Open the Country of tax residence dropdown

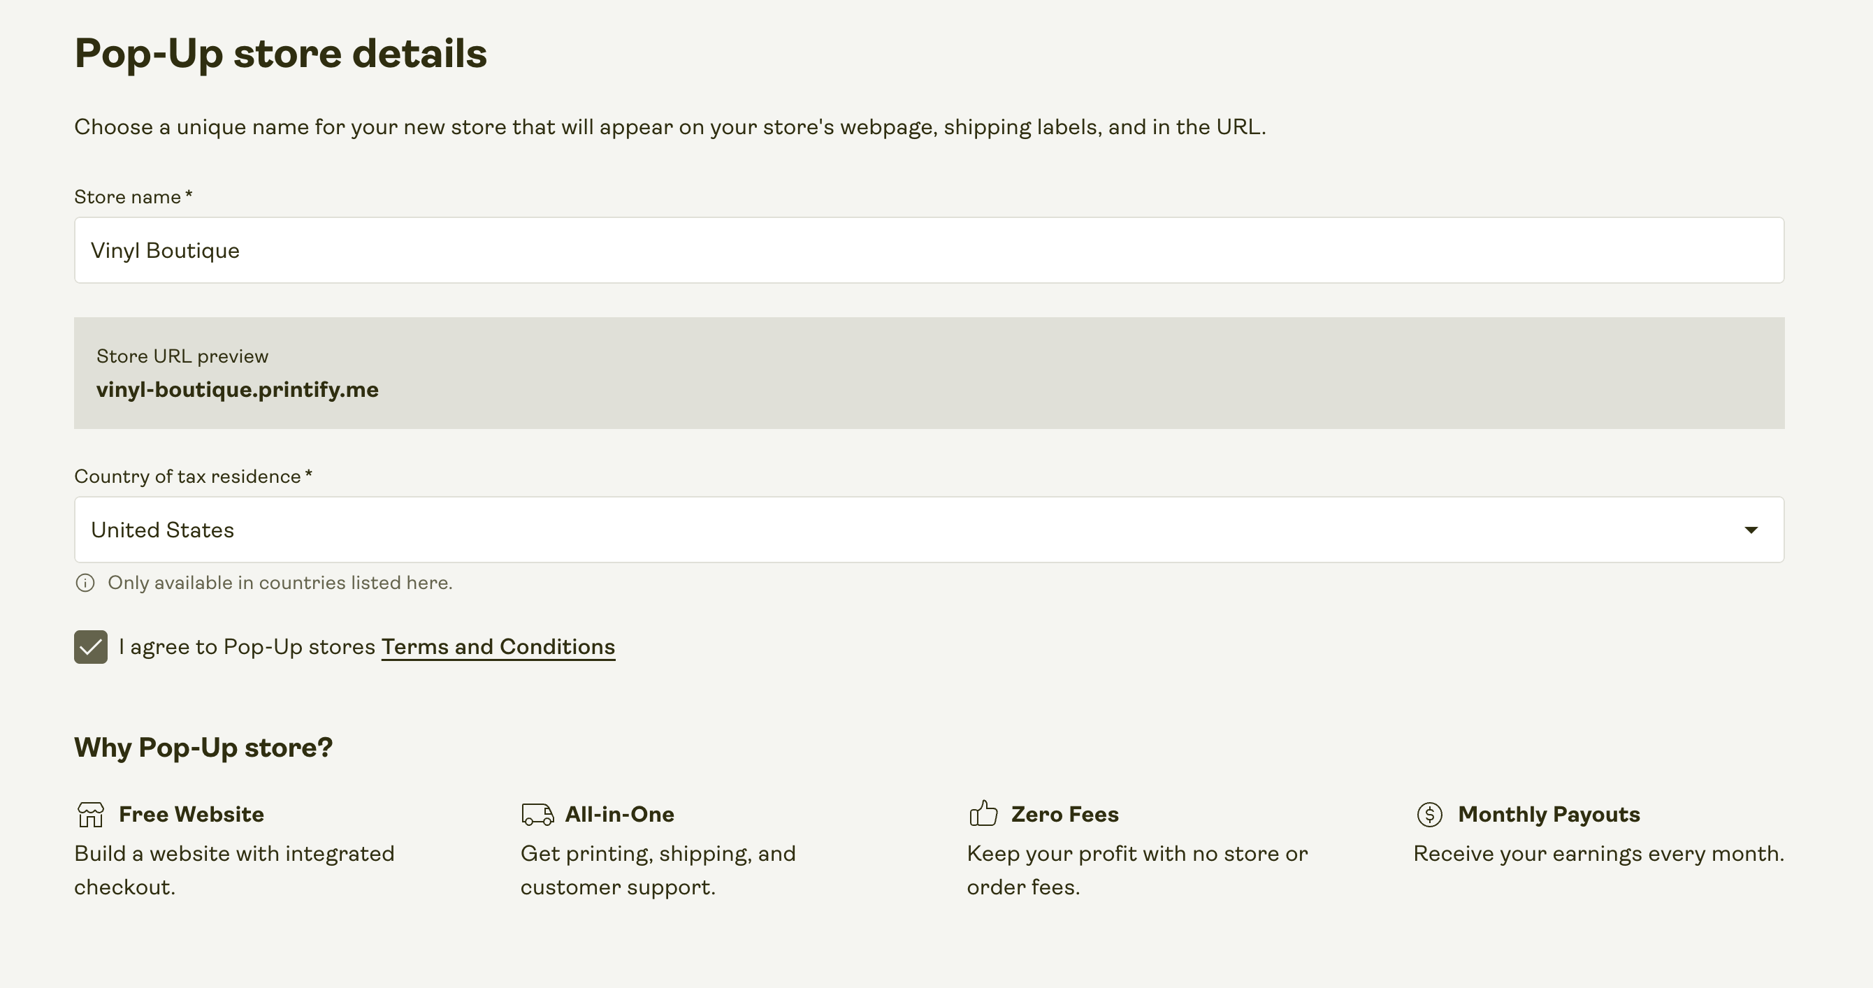pyautogui.click(x=930, y=529)
